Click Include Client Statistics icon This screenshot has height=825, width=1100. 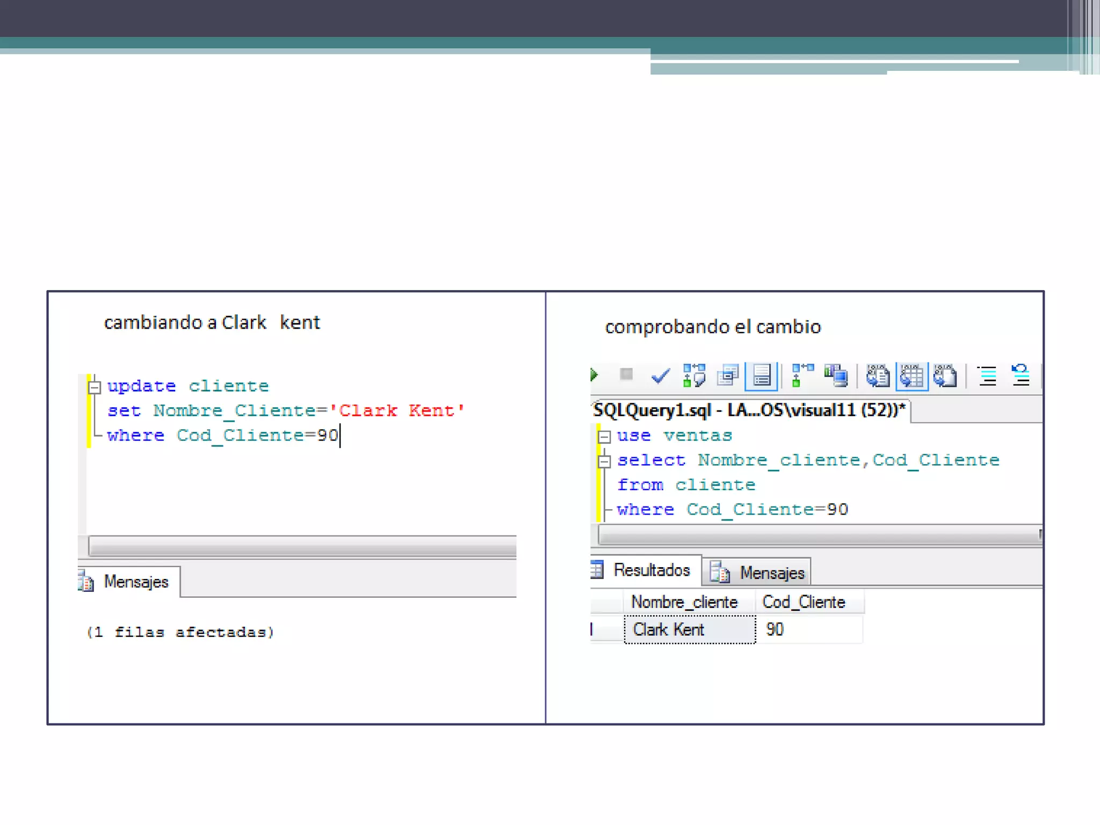click(836, 375)
